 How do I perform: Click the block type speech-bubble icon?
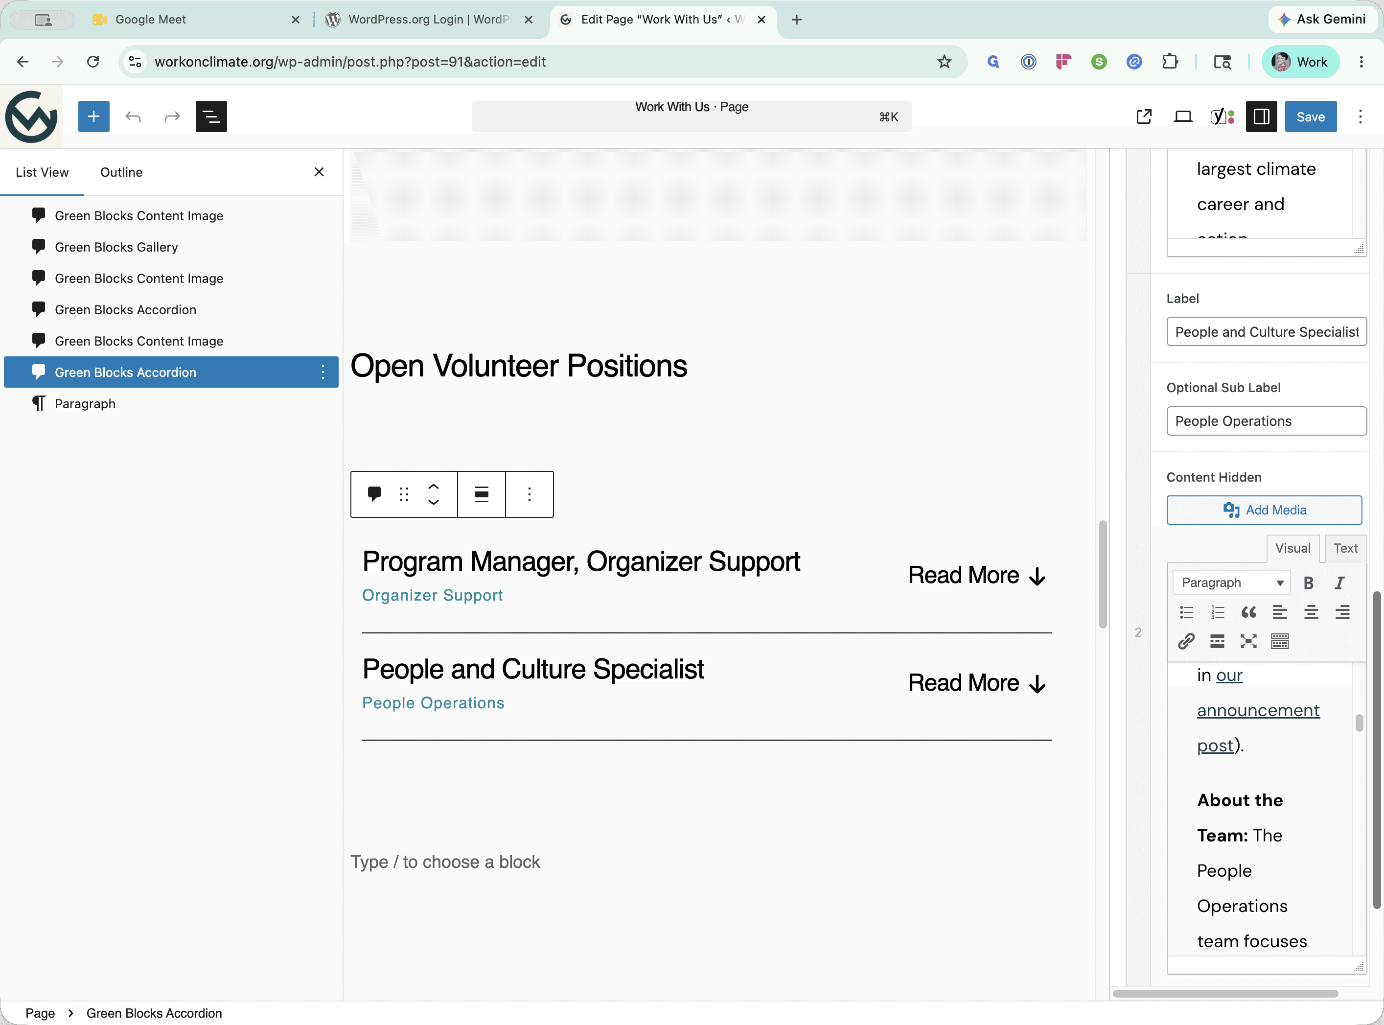pyautogui.click(x=374, y=494)
